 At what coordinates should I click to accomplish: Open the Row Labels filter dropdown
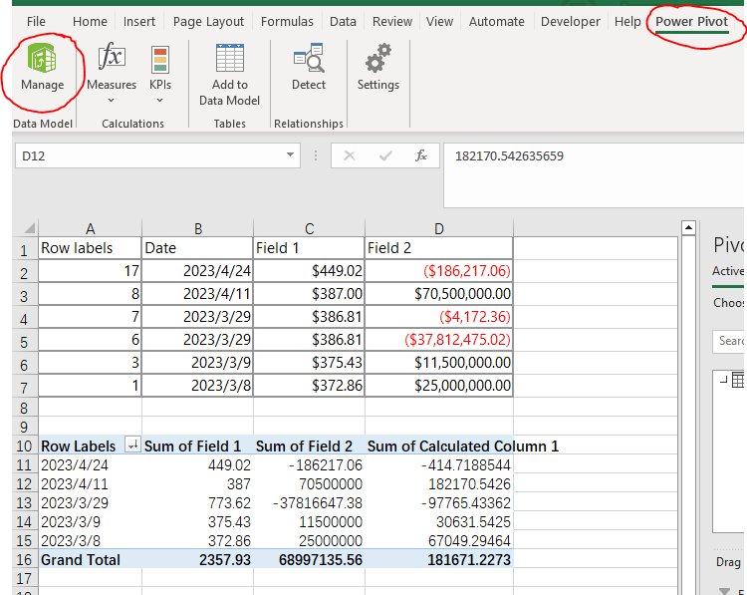coord(131,446)
